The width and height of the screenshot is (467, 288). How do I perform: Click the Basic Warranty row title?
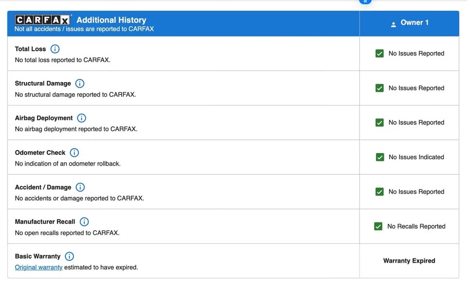tap(37, 256)
